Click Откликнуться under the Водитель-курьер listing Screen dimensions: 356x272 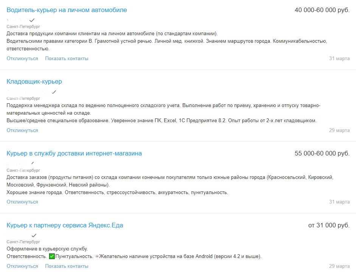click(22, 59)
